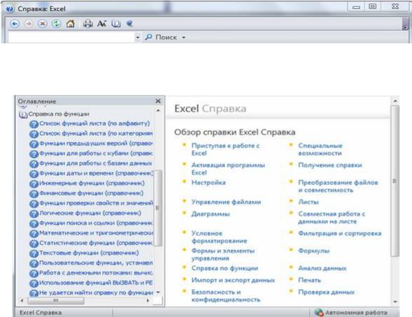412x317 pixels.
Task: Open the Условное форматирование link
Action: [219, 237]
